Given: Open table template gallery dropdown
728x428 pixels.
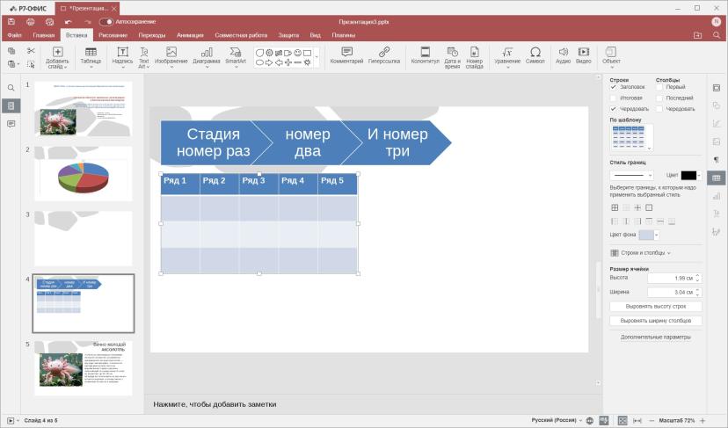Looking at the screenshot, I should click(x=649, y=148).
